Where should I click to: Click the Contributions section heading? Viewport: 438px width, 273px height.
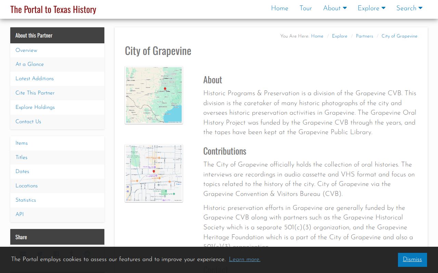[225, 151]
